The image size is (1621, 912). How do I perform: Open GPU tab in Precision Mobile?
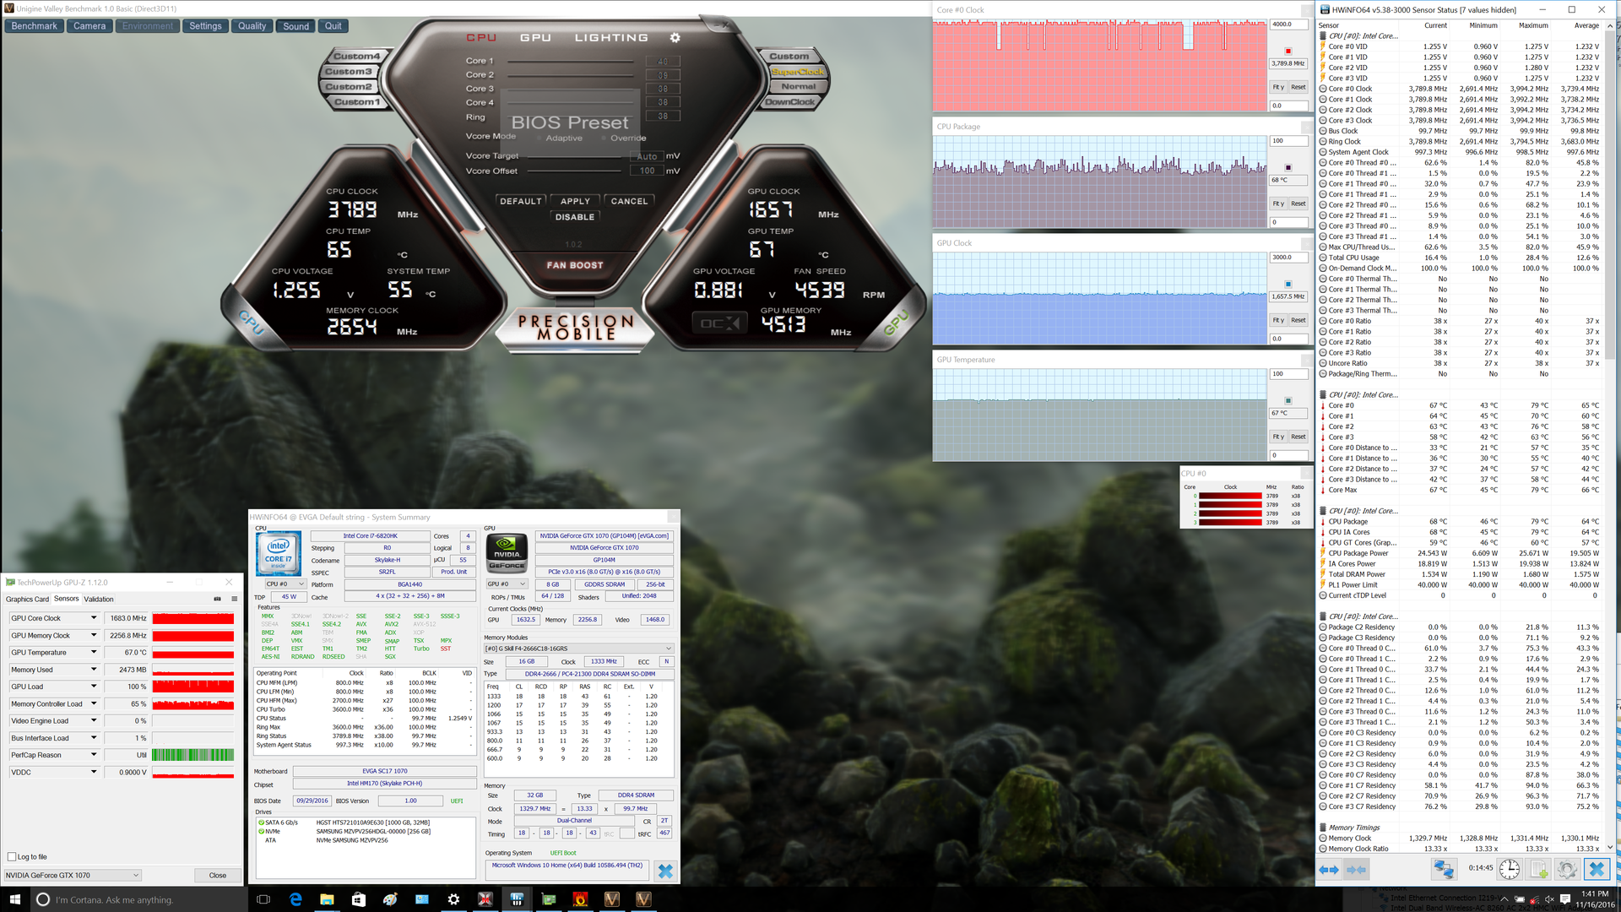pyautogui.click(x=535, y=38)
